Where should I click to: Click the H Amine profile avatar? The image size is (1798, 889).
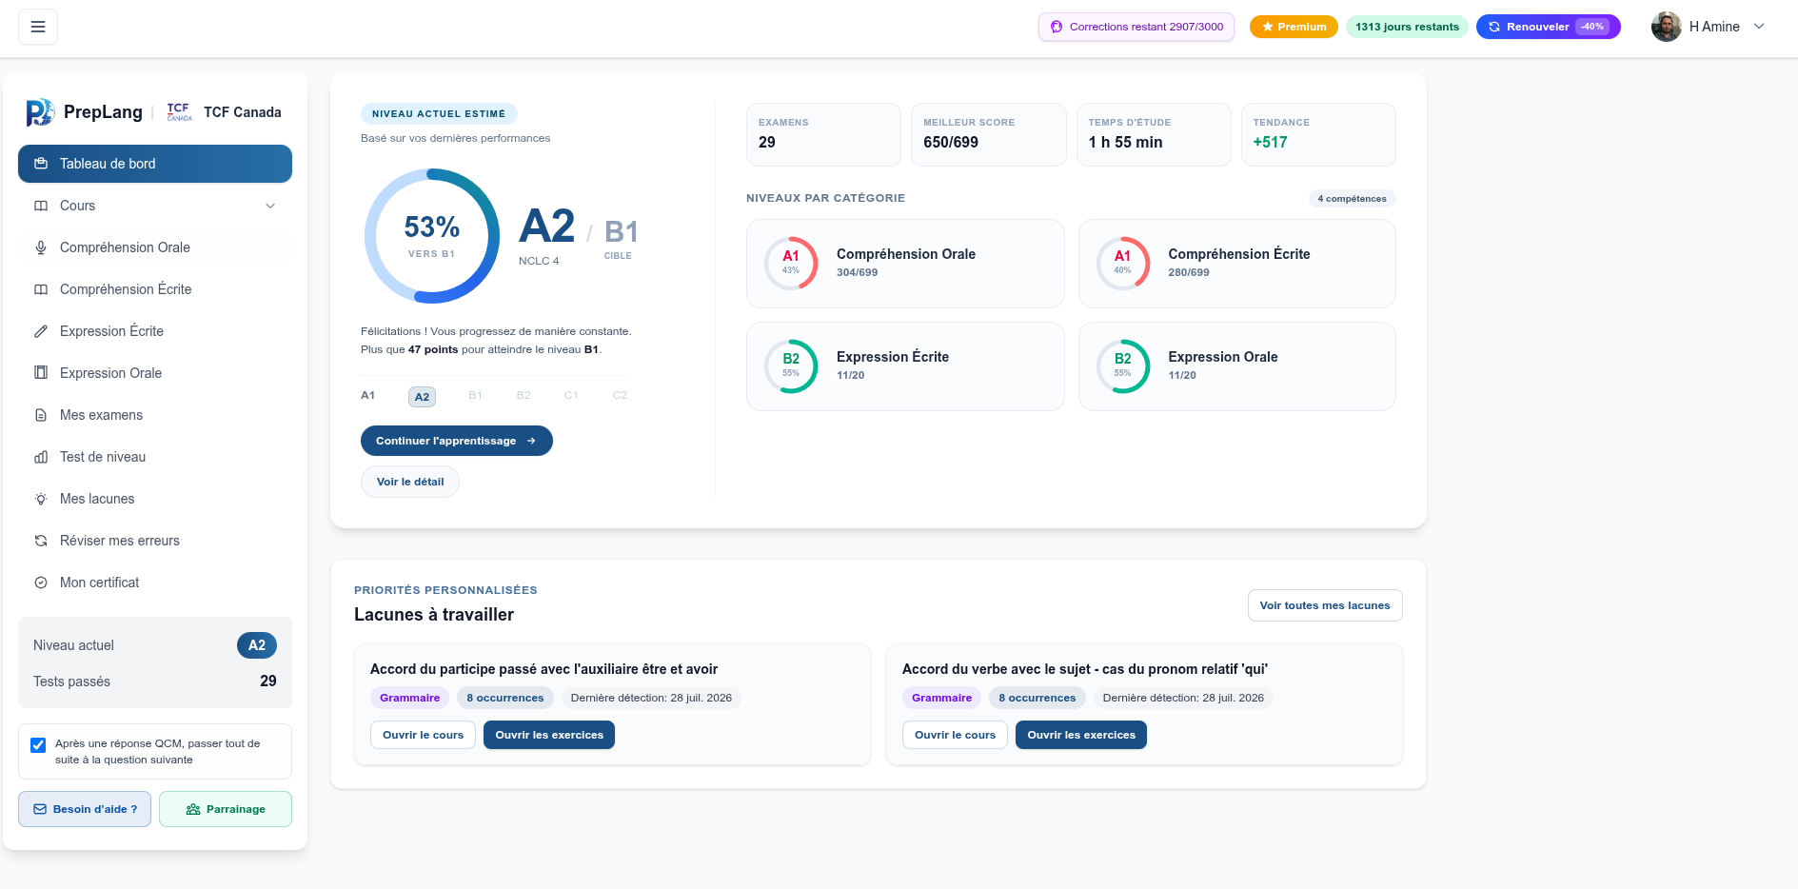(1667, 27)
